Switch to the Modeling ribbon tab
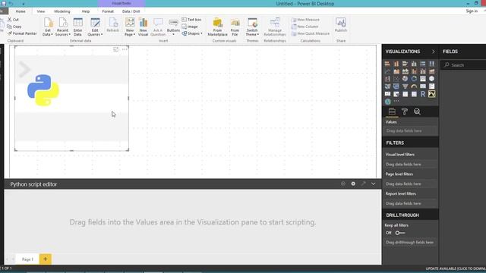486x273 pixels. (62, 11)
